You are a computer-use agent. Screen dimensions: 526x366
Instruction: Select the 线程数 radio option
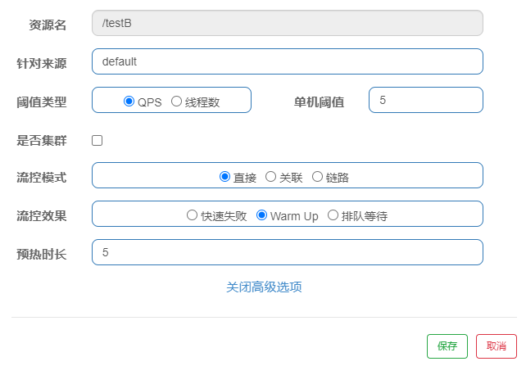click(176, 102)
